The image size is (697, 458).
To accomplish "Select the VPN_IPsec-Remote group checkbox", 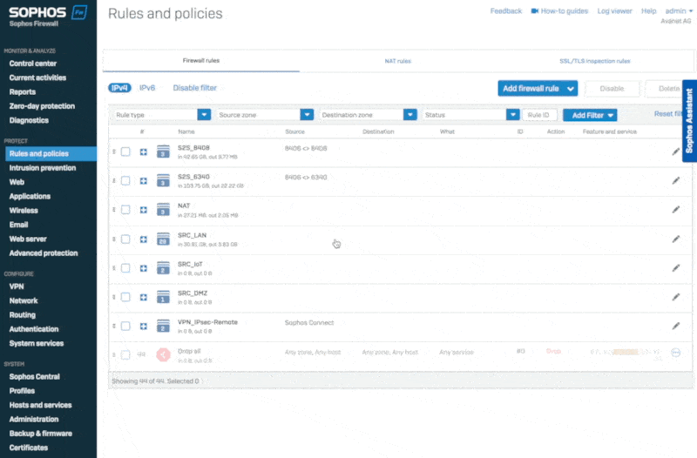I will click(125, 326).
